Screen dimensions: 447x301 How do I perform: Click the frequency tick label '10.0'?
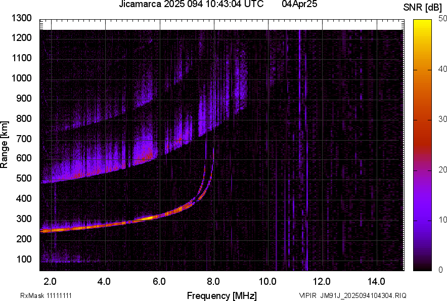pyautogui.click(x=267, y=282)
